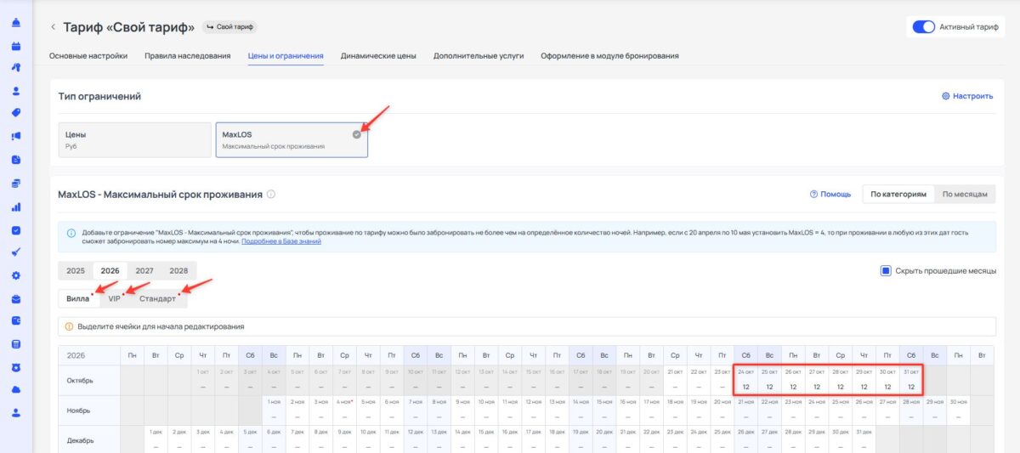This screenshot has width=1020, height=453.
Task: Click the Свой тариф badge near title
Action: [230, 27]
